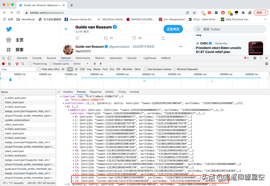
Task: Enable the Disable cache checkbox
Action: point(50,64)
